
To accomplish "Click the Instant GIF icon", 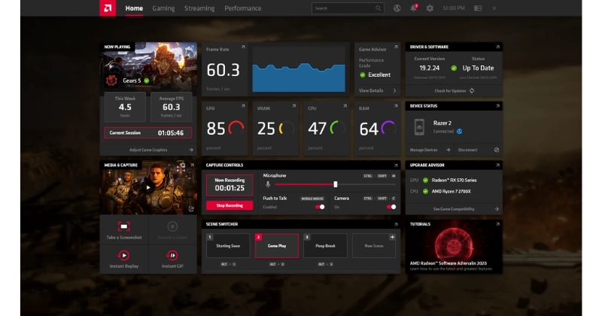I will 172,255.
